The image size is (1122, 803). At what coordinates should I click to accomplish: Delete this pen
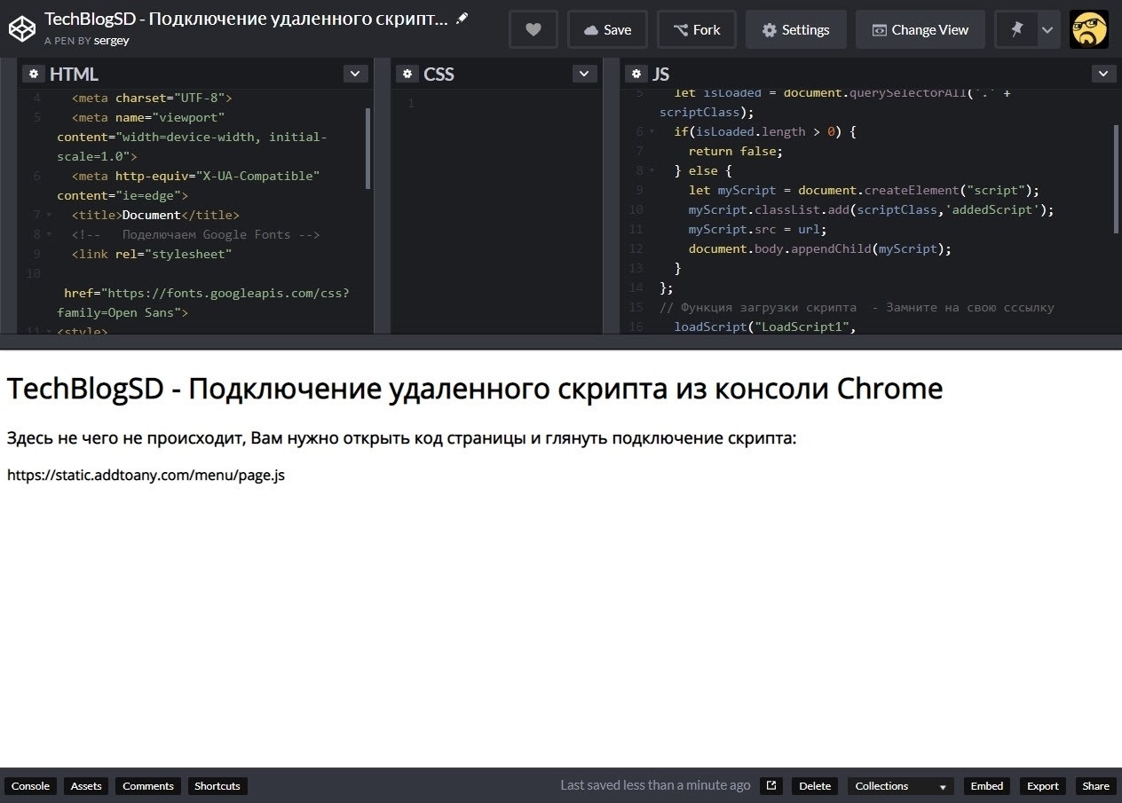(x=815, y=786)
